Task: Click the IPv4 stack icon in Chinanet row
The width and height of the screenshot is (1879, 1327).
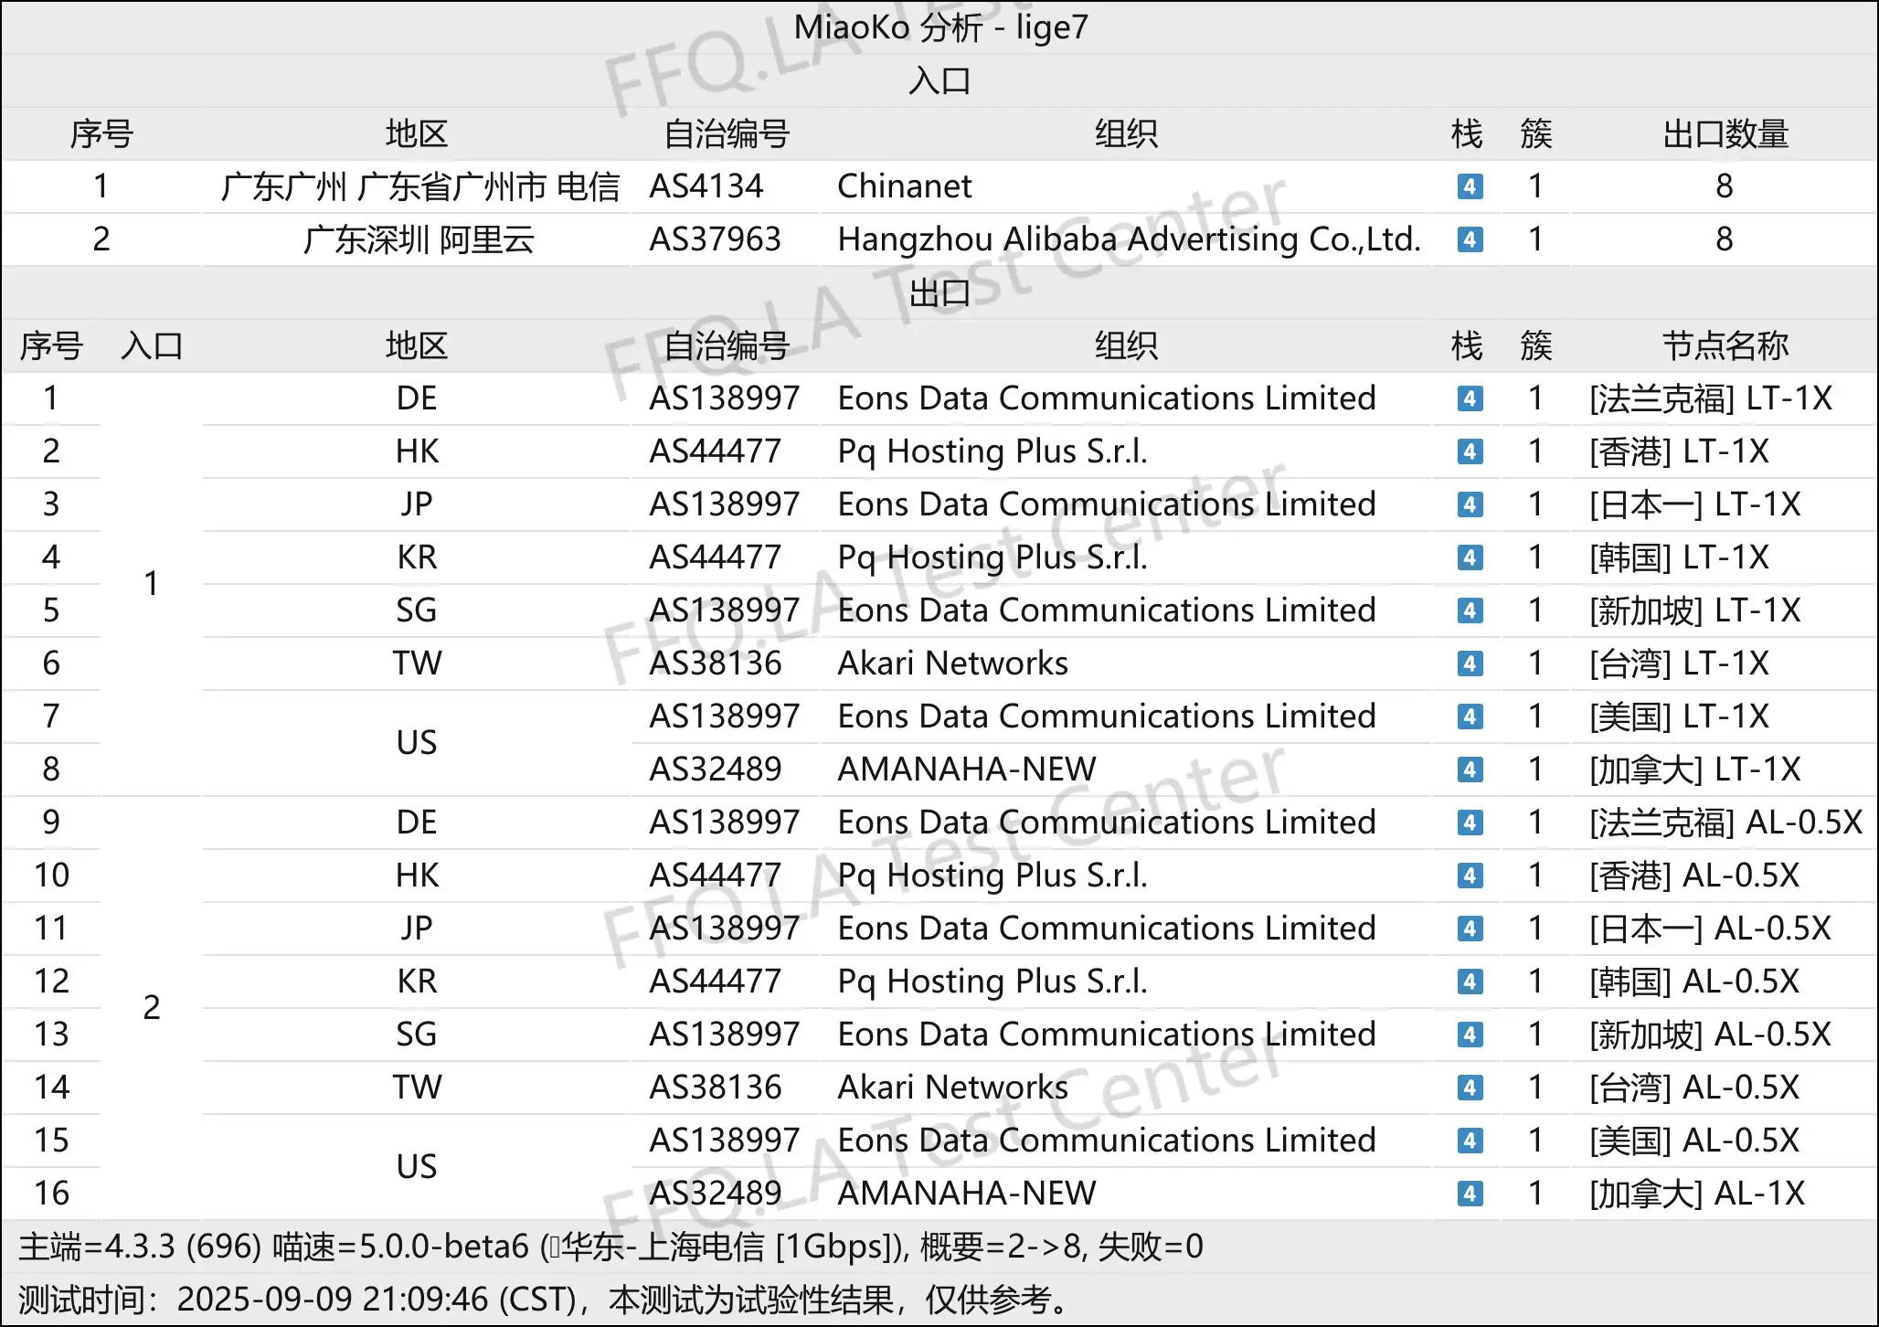Action: (x=1470, y=186)
